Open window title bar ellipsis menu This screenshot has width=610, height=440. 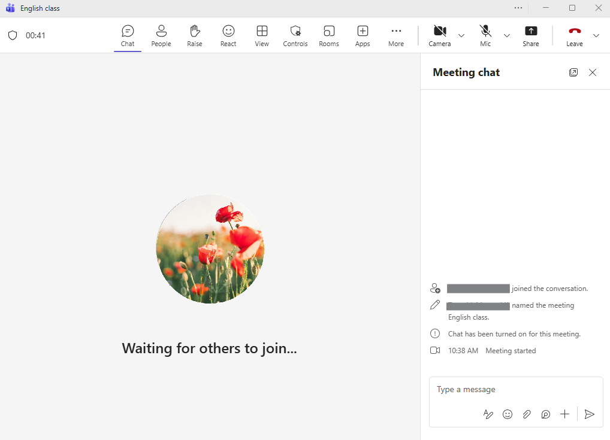[518, 8]
